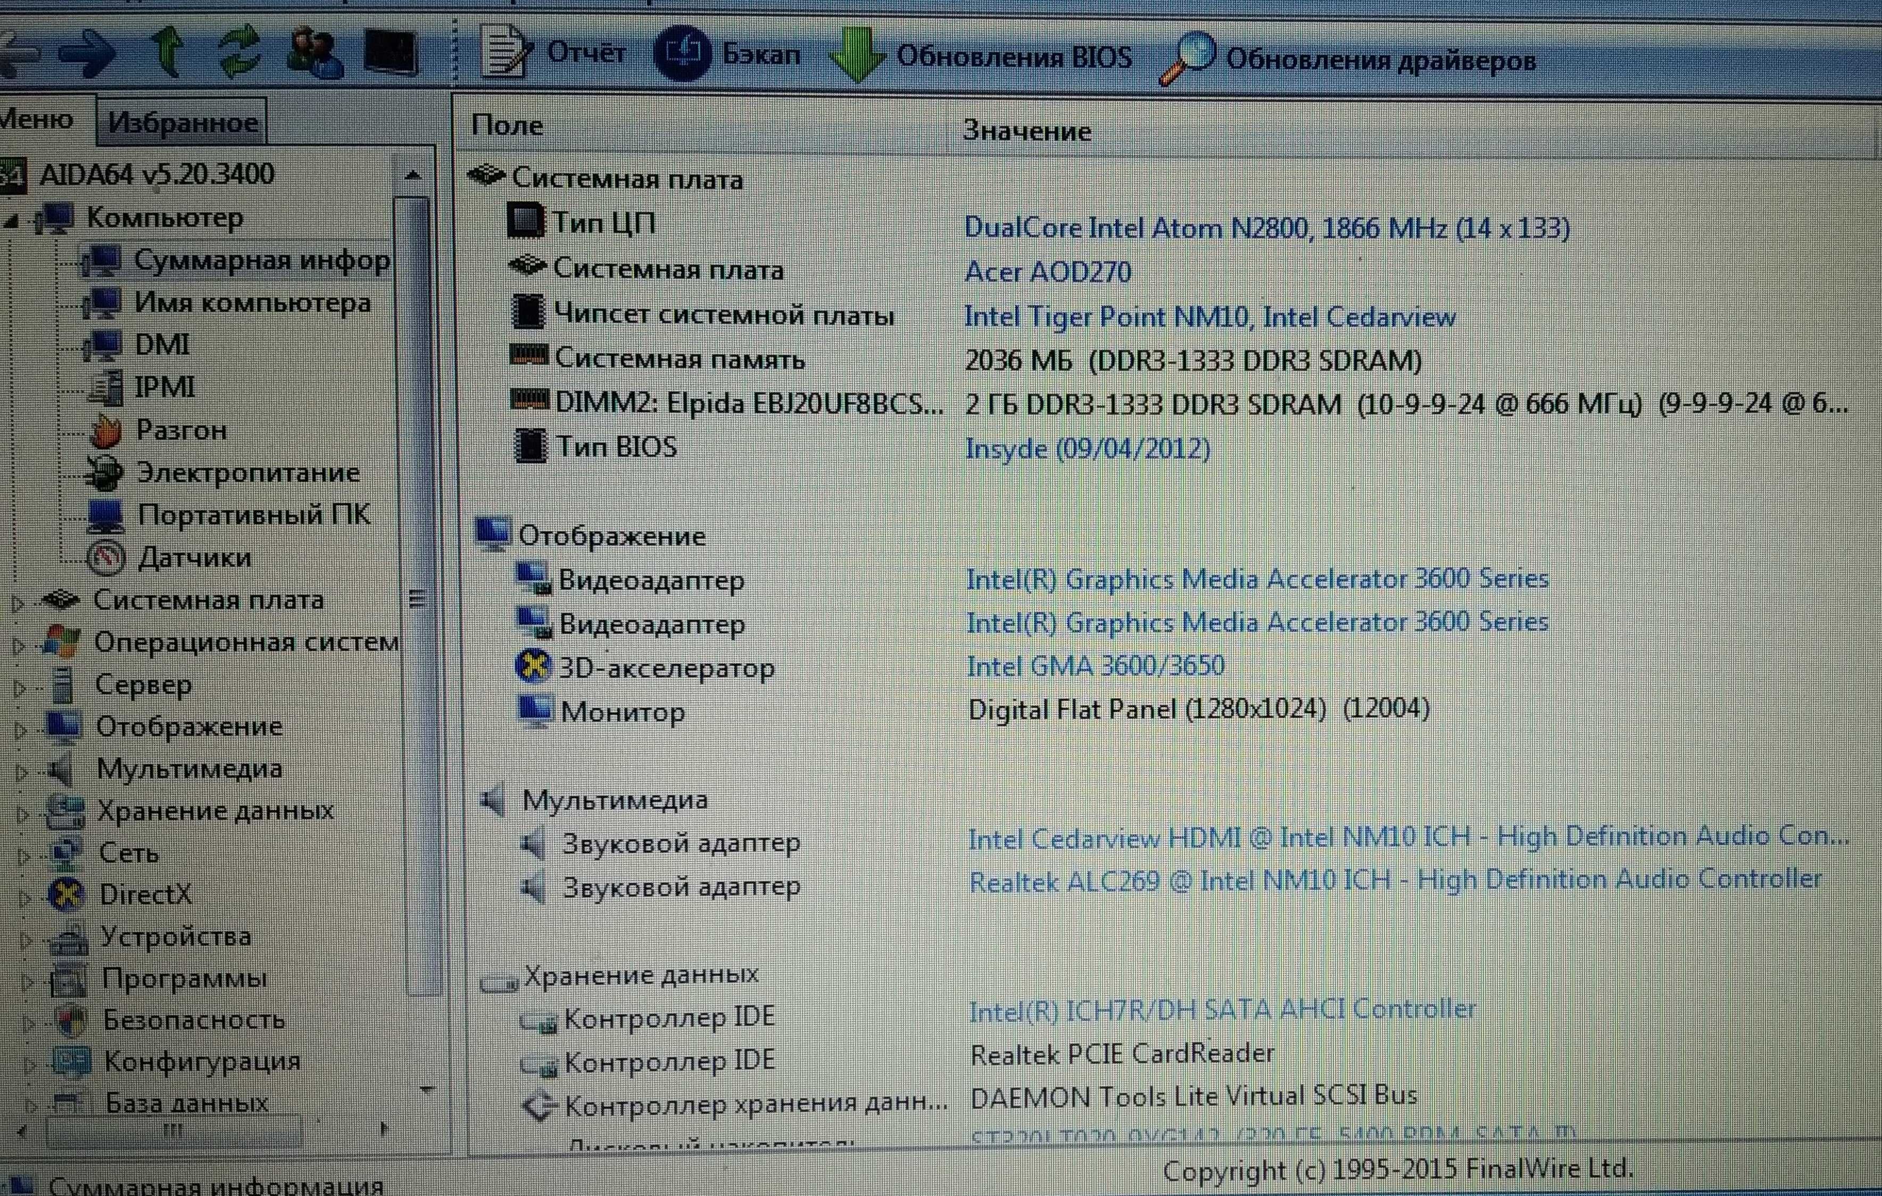The height and width of the screenshot is (1196, 1882).
Task: Select the DirectX icon in tree
Action: click(x=65, y=895)
